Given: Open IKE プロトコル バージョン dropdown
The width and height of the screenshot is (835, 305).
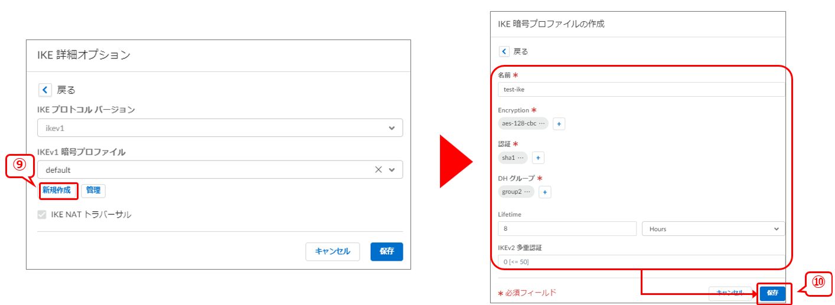Looking at the screenshot, I should [220, 127].
